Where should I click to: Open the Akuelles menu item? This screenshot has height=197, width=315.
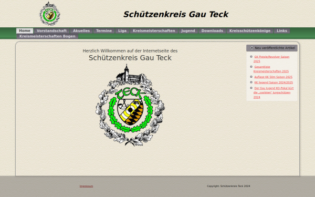pyautogui.click(x=81, y=31)
